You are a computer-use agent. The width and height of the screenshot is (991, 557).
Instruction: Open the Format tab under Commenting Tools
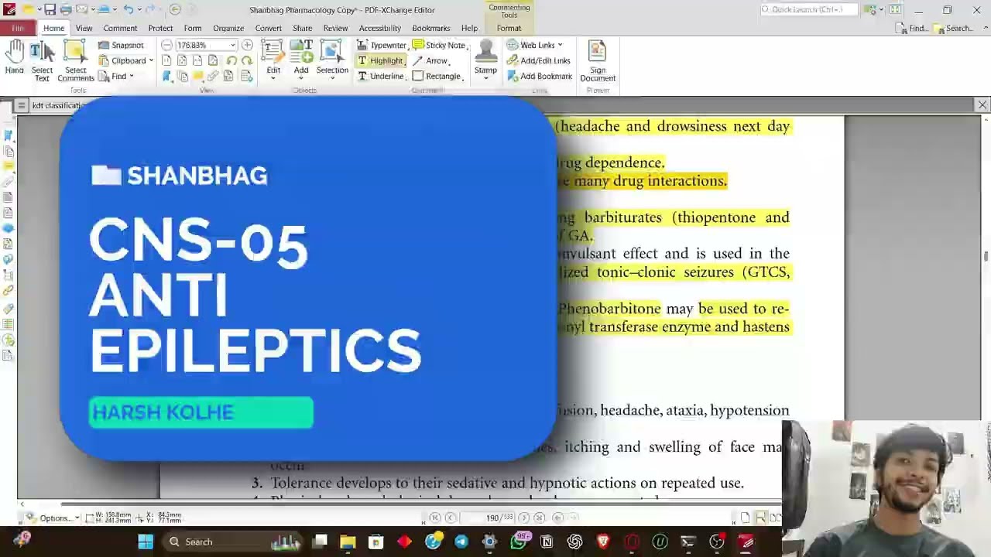509,28
